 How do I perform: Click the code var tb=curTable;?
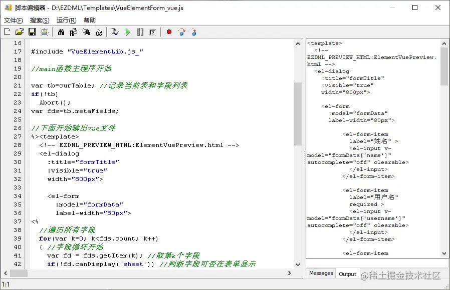(63, 85)
